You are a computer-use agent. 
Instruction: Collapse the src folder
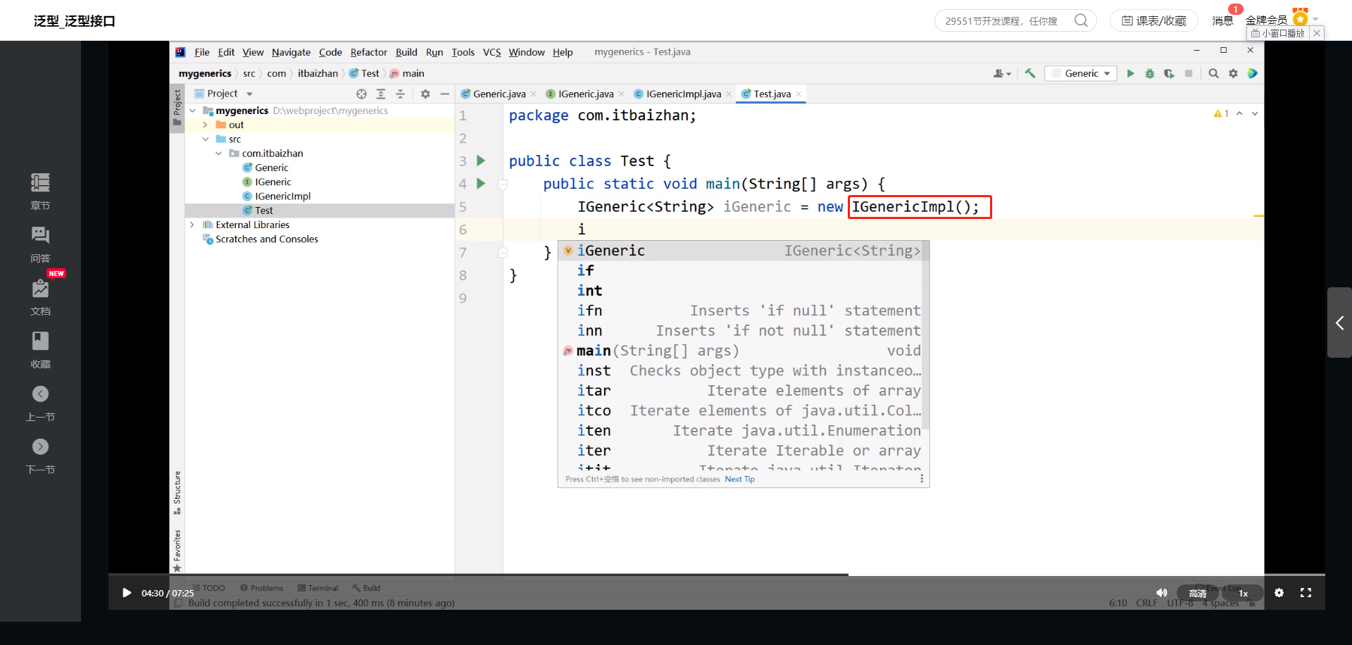coord(205,139)
